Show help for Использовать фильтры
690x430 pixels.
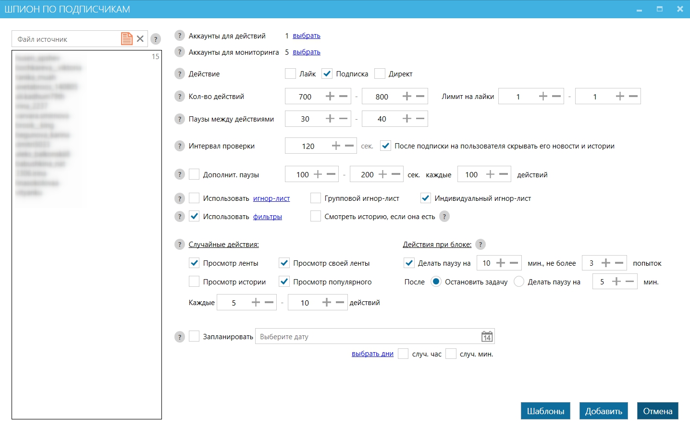click(180, 216)
